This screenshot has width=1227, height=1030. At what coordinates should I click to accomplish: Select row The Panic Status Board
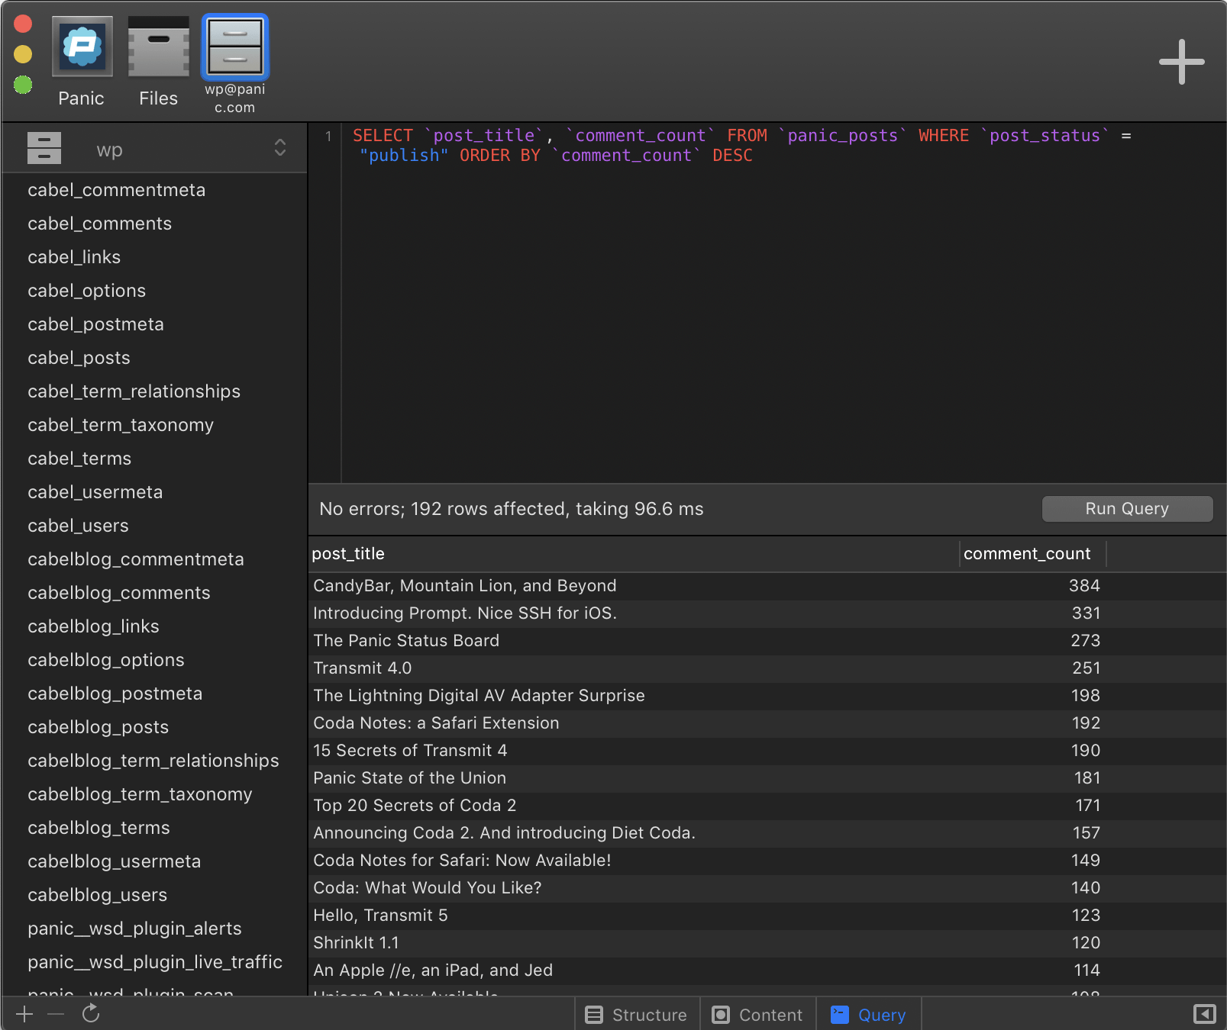coord(767,641)
